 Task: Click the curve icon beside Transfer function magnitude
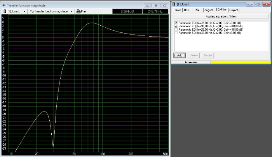[32, 11]
